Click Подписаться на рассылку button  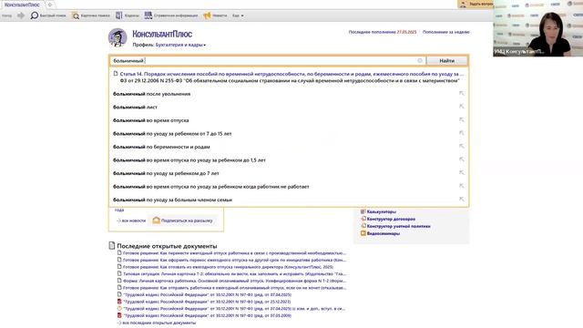click(182, 220)
